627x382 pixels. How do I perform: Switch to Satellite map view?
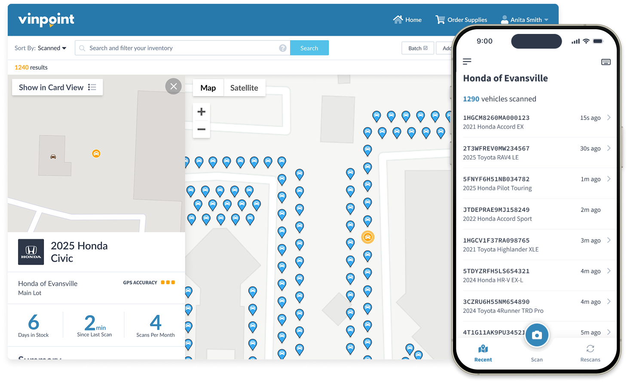[244, 88]
